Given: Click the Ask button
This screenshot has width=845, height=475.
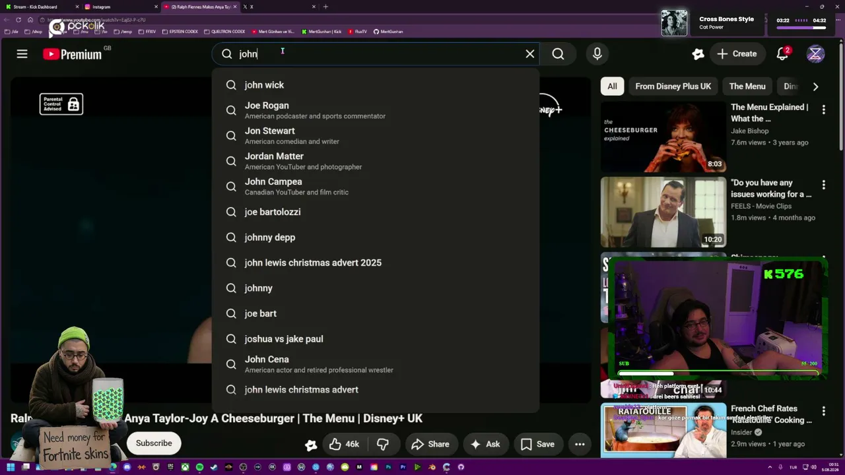Looking at the screenshot, I should click(x=485, y=444).
